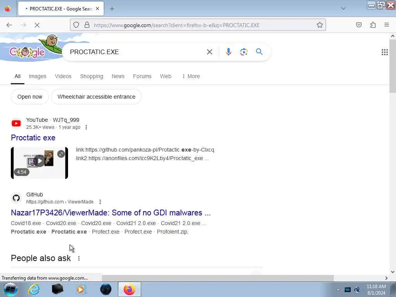396x297 pixels.
Task: Open the tracking protection shield icon
Action: tap(76, 25)
